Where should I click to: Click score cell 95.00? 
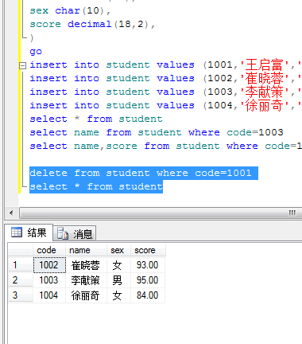coord(148,280)
